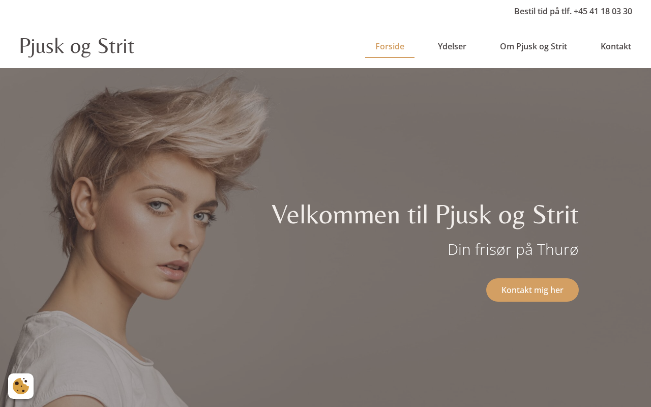
Task: Click the orange underline beneath Forside
Action: tap(390, 57)
